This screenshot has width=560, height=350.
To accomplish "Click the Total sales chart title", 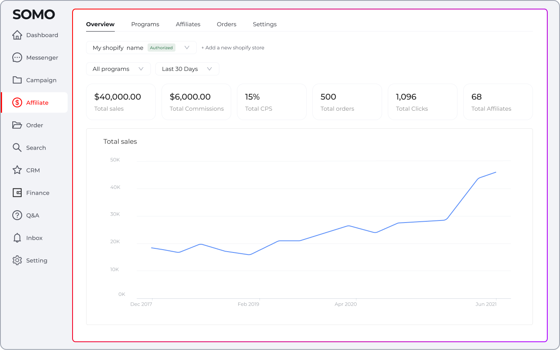I will click(x=120, y=141).
